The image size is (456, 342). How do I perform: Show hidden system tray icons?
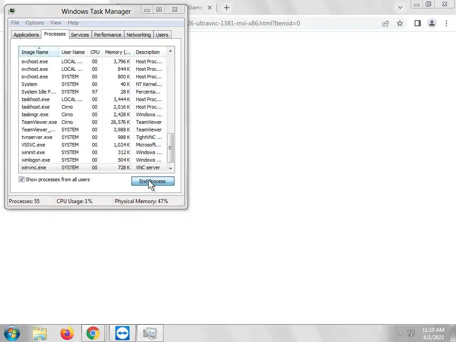coord(400,334)
